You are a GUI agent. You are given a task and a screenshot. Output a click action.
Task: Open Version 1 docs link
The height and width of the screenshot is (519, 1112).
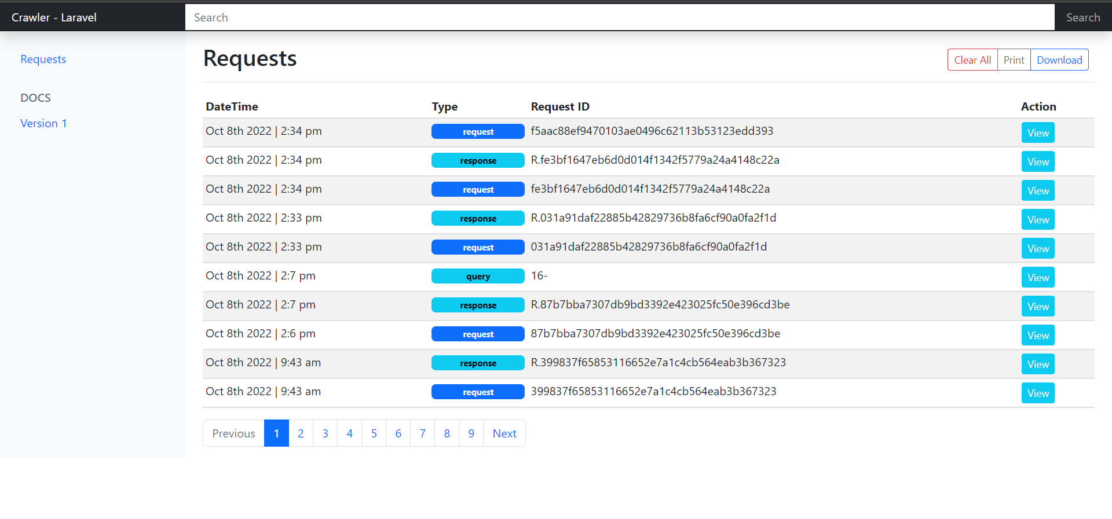click(43, 123)
